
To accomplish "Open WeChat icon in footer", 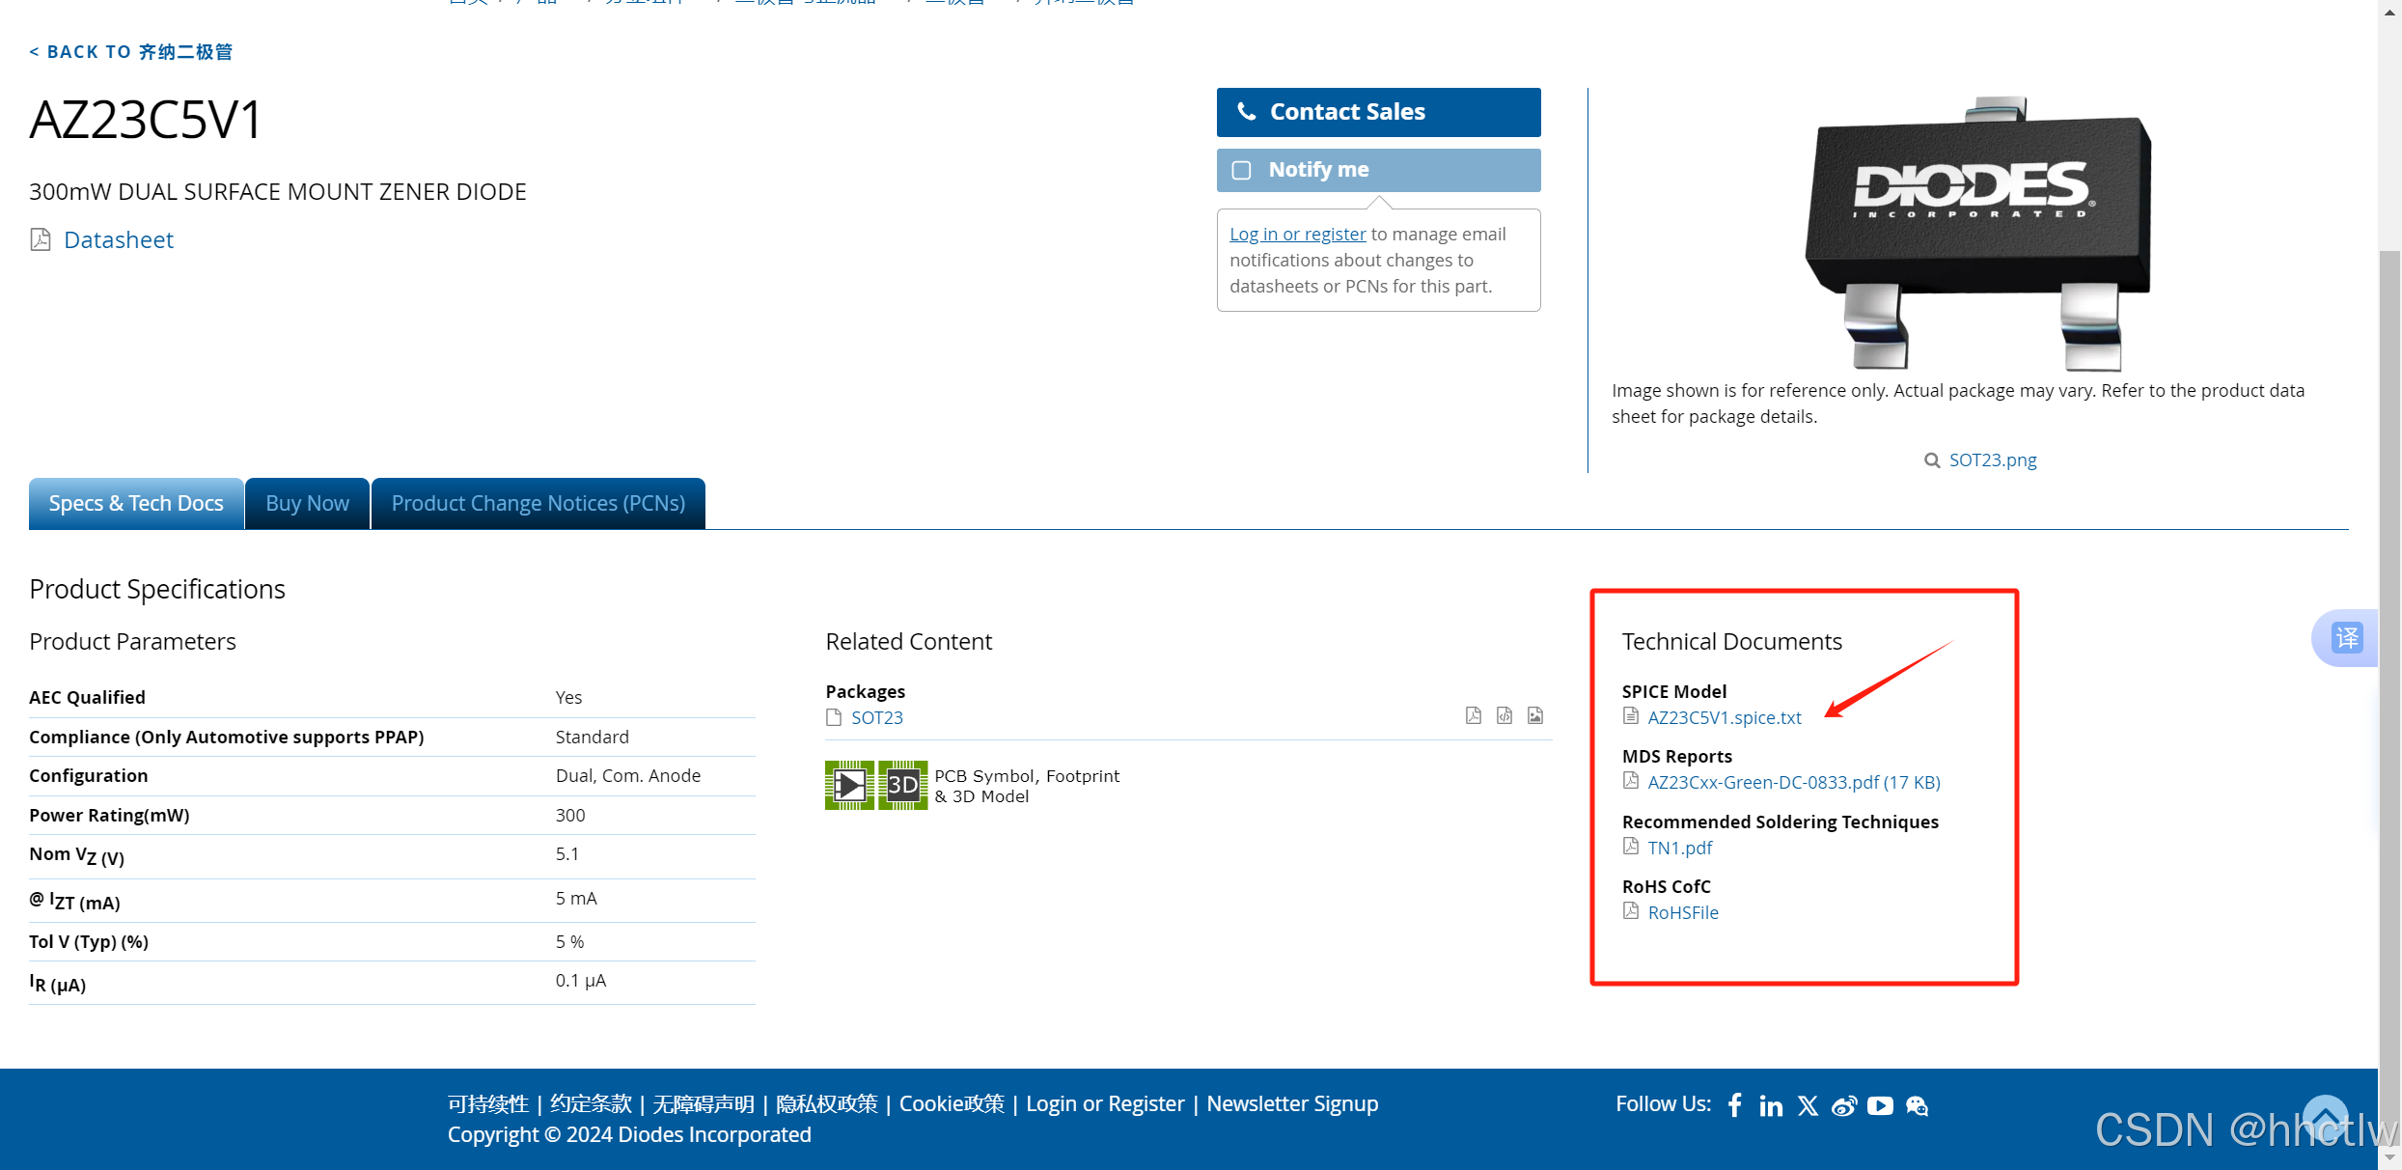I will pos(1917,1105).
